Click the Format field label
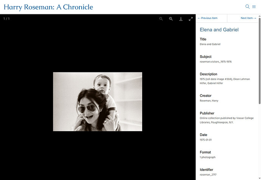The height and width of the screenshot is (180, 261). click(x=205, y=152)
